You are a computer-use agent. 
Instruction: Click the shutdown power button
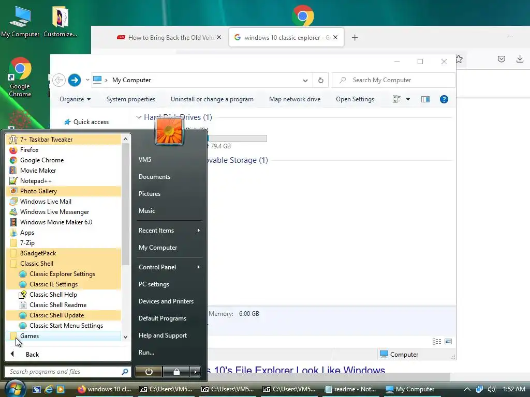[x=149, y=372]
